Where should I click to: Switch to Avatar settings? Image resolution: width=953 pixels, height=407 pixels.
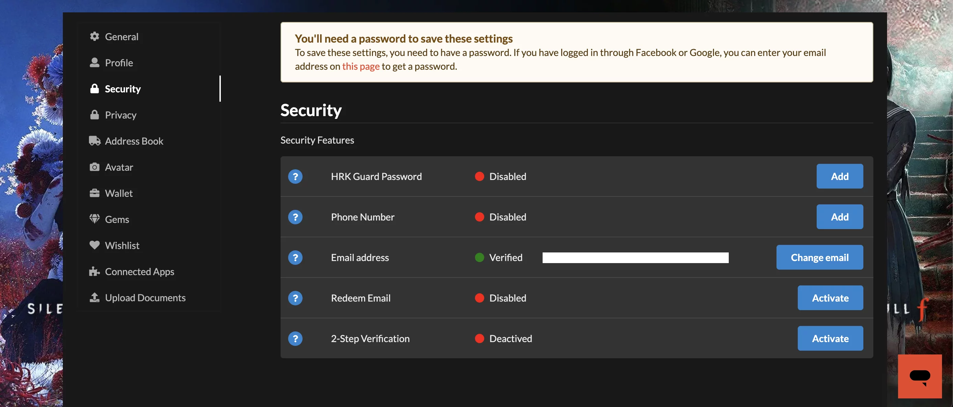click(x=118, y=167)
